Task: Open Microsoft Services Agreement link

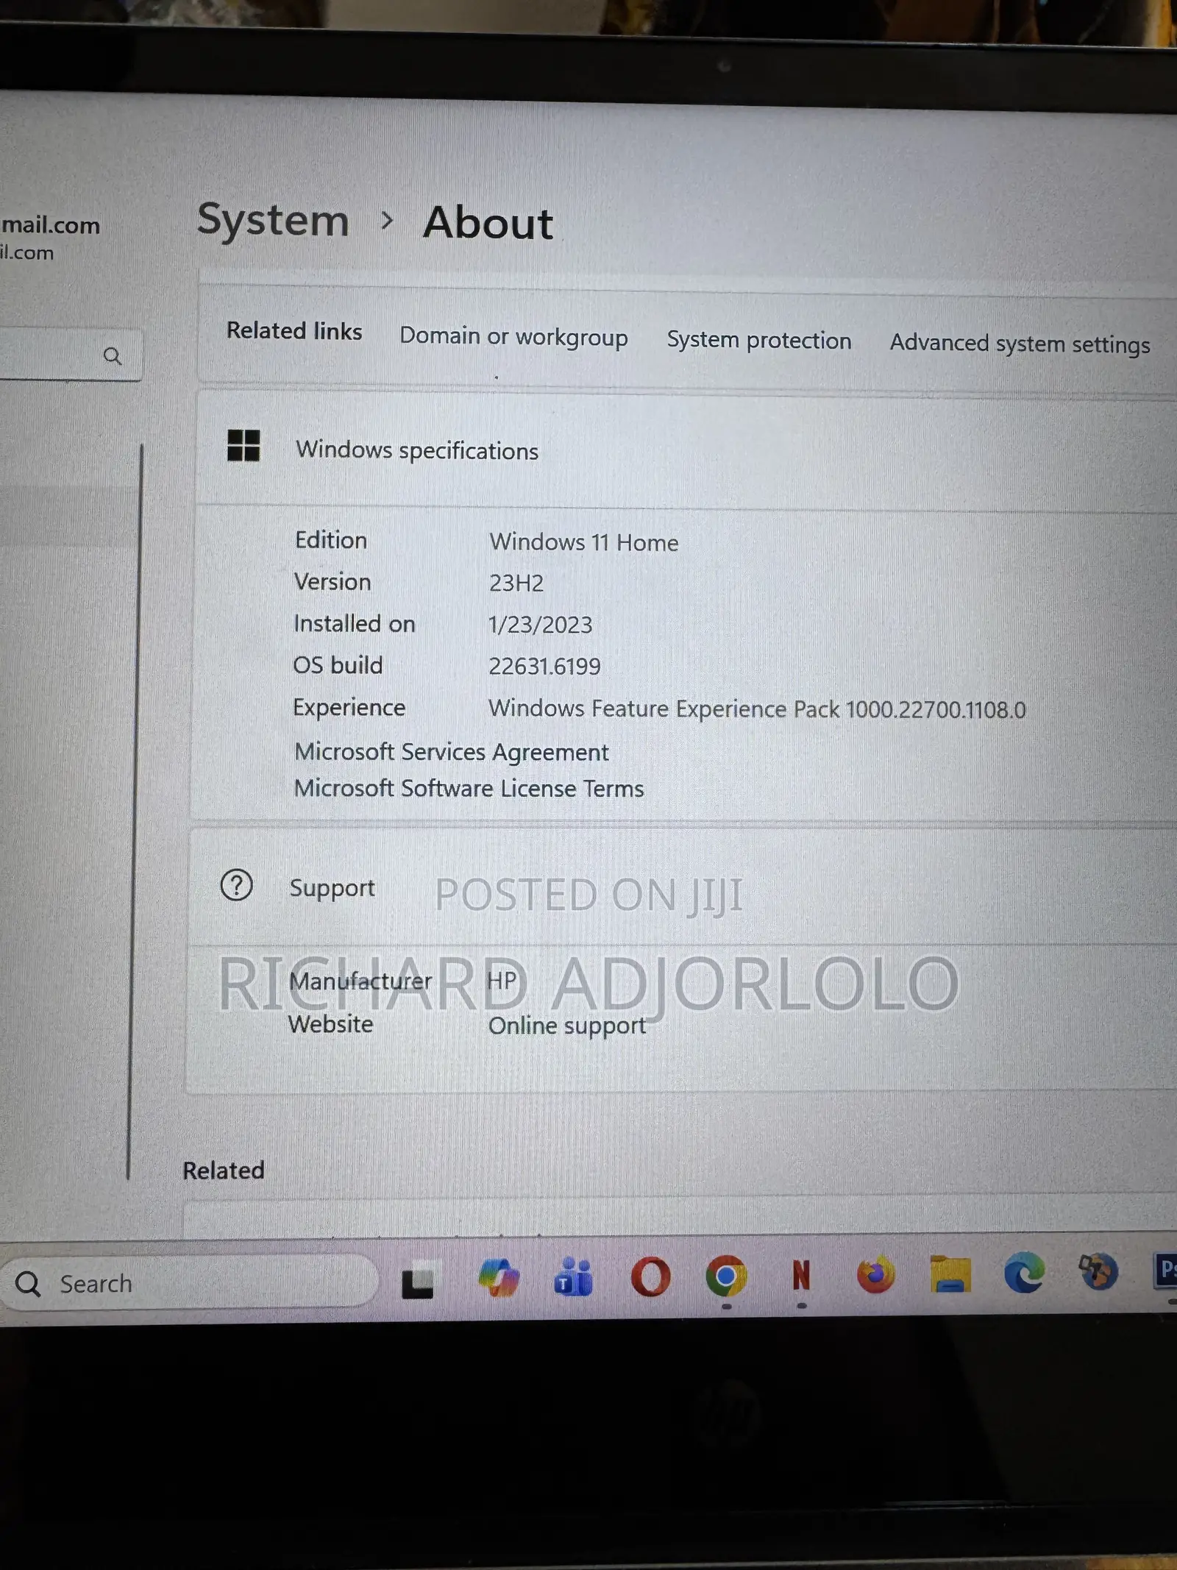Action: coord(452,752)
